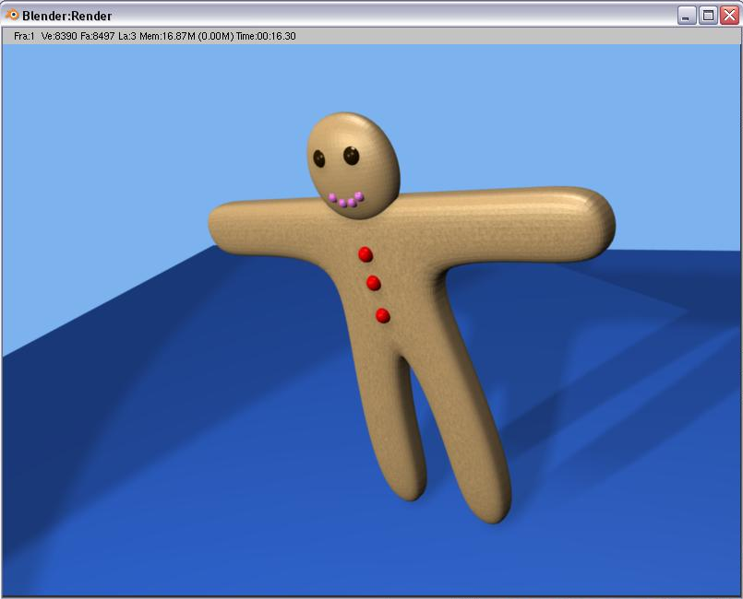Click the Time:00:16.30 render time

(266, 36)
